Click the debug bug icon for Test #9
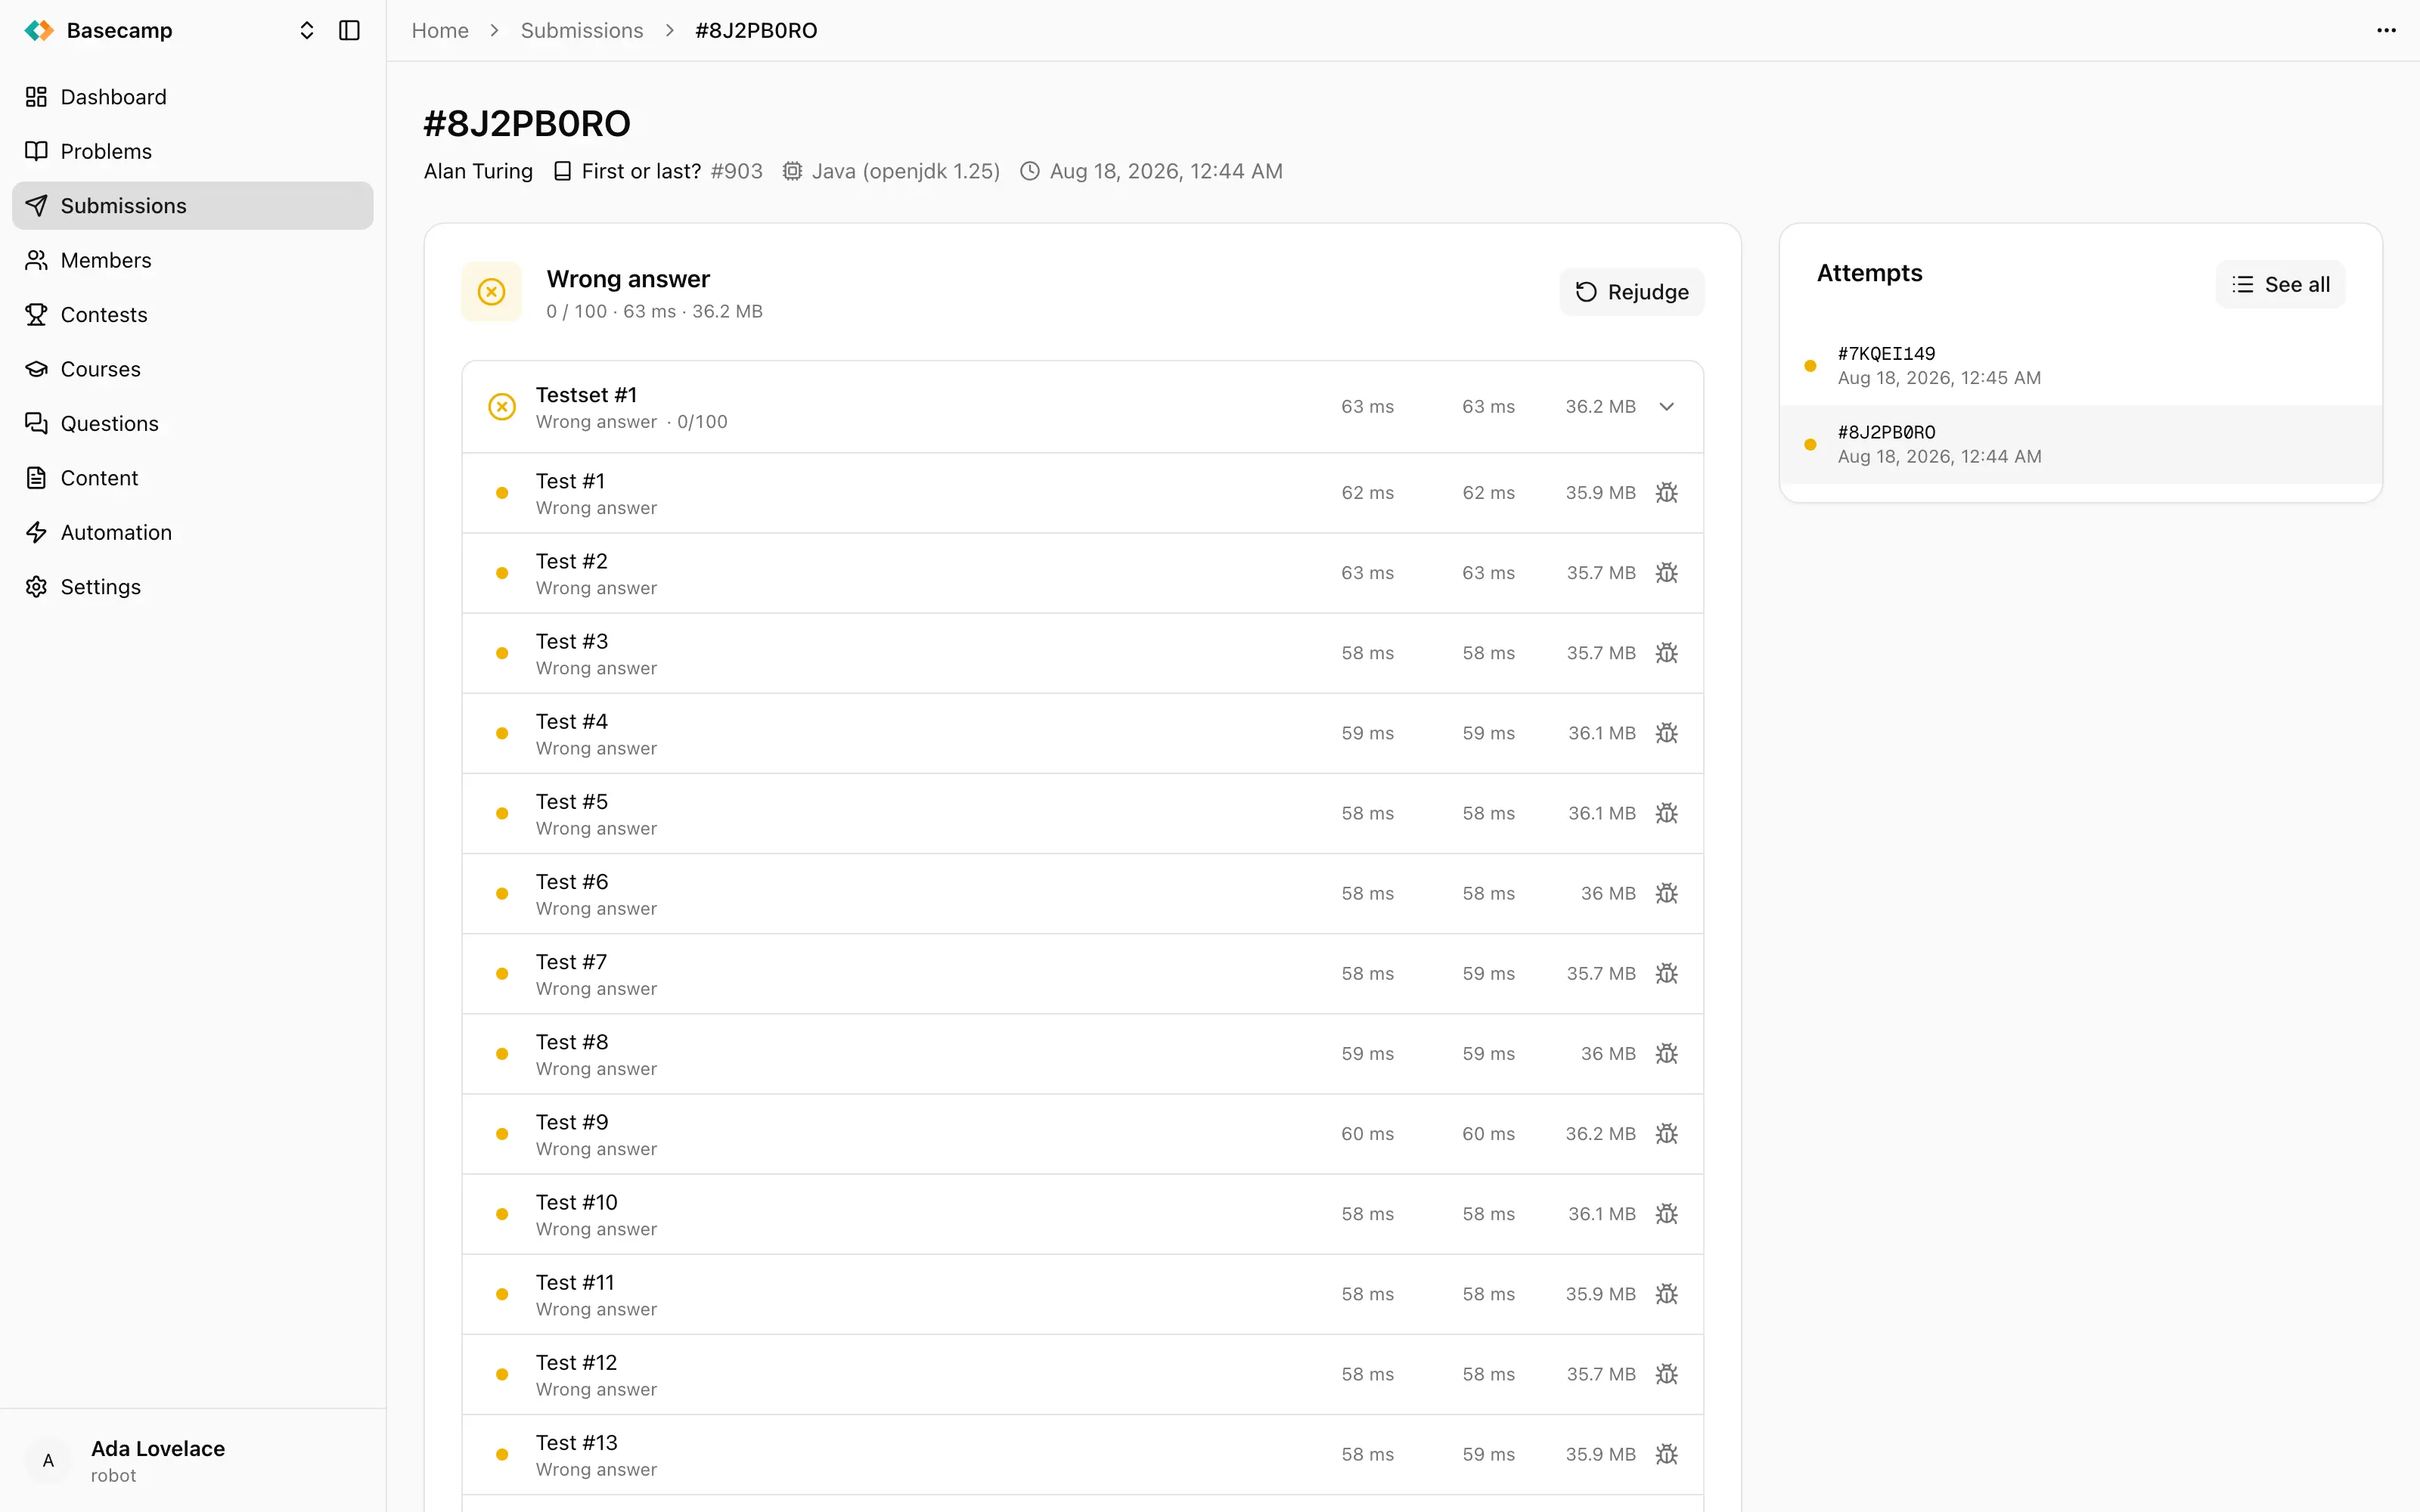 (x=1667, y=1134)
